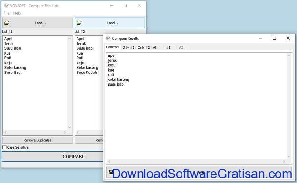Click 'roti' in Common results
Viewport: 297px width, 183px height.
(x=111, y=75)
